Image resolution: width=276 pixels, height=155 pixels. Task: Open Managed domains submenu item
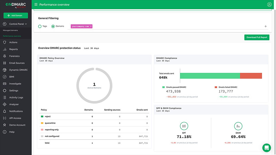point(10,30)
